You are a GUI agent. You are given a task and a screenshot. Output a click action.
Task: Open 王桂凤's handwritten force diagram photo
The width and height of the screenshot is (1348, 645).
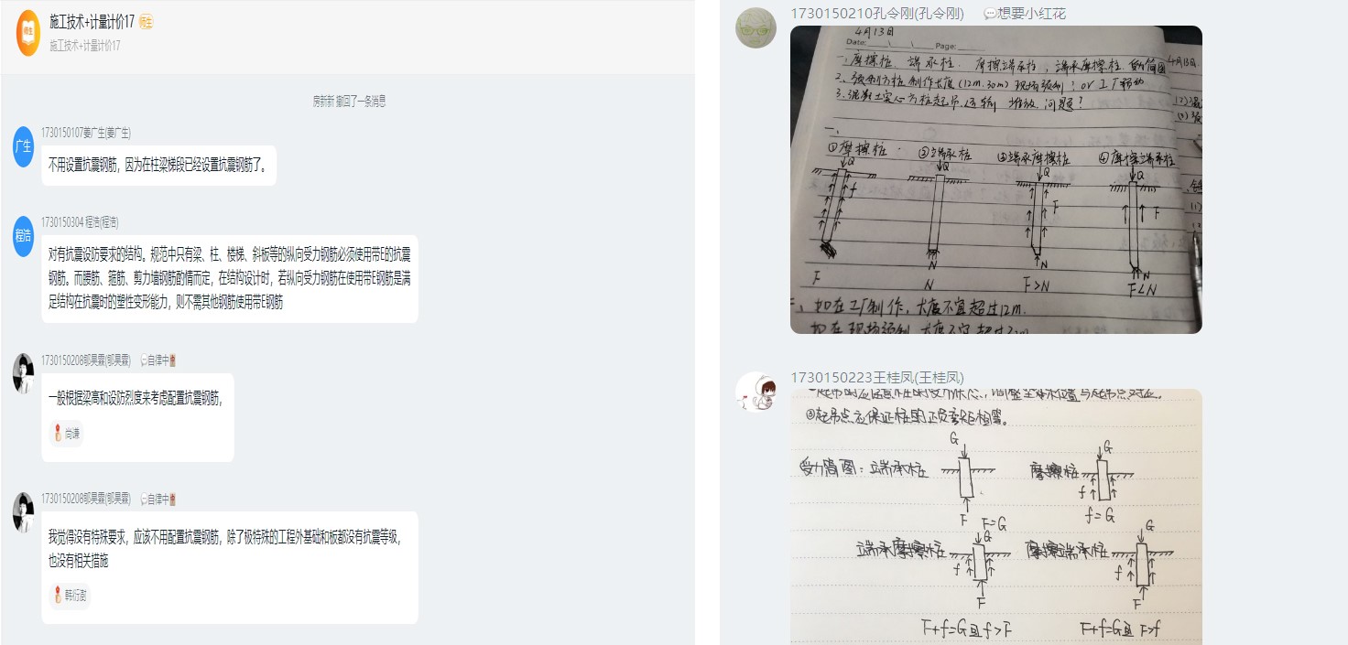996,517
